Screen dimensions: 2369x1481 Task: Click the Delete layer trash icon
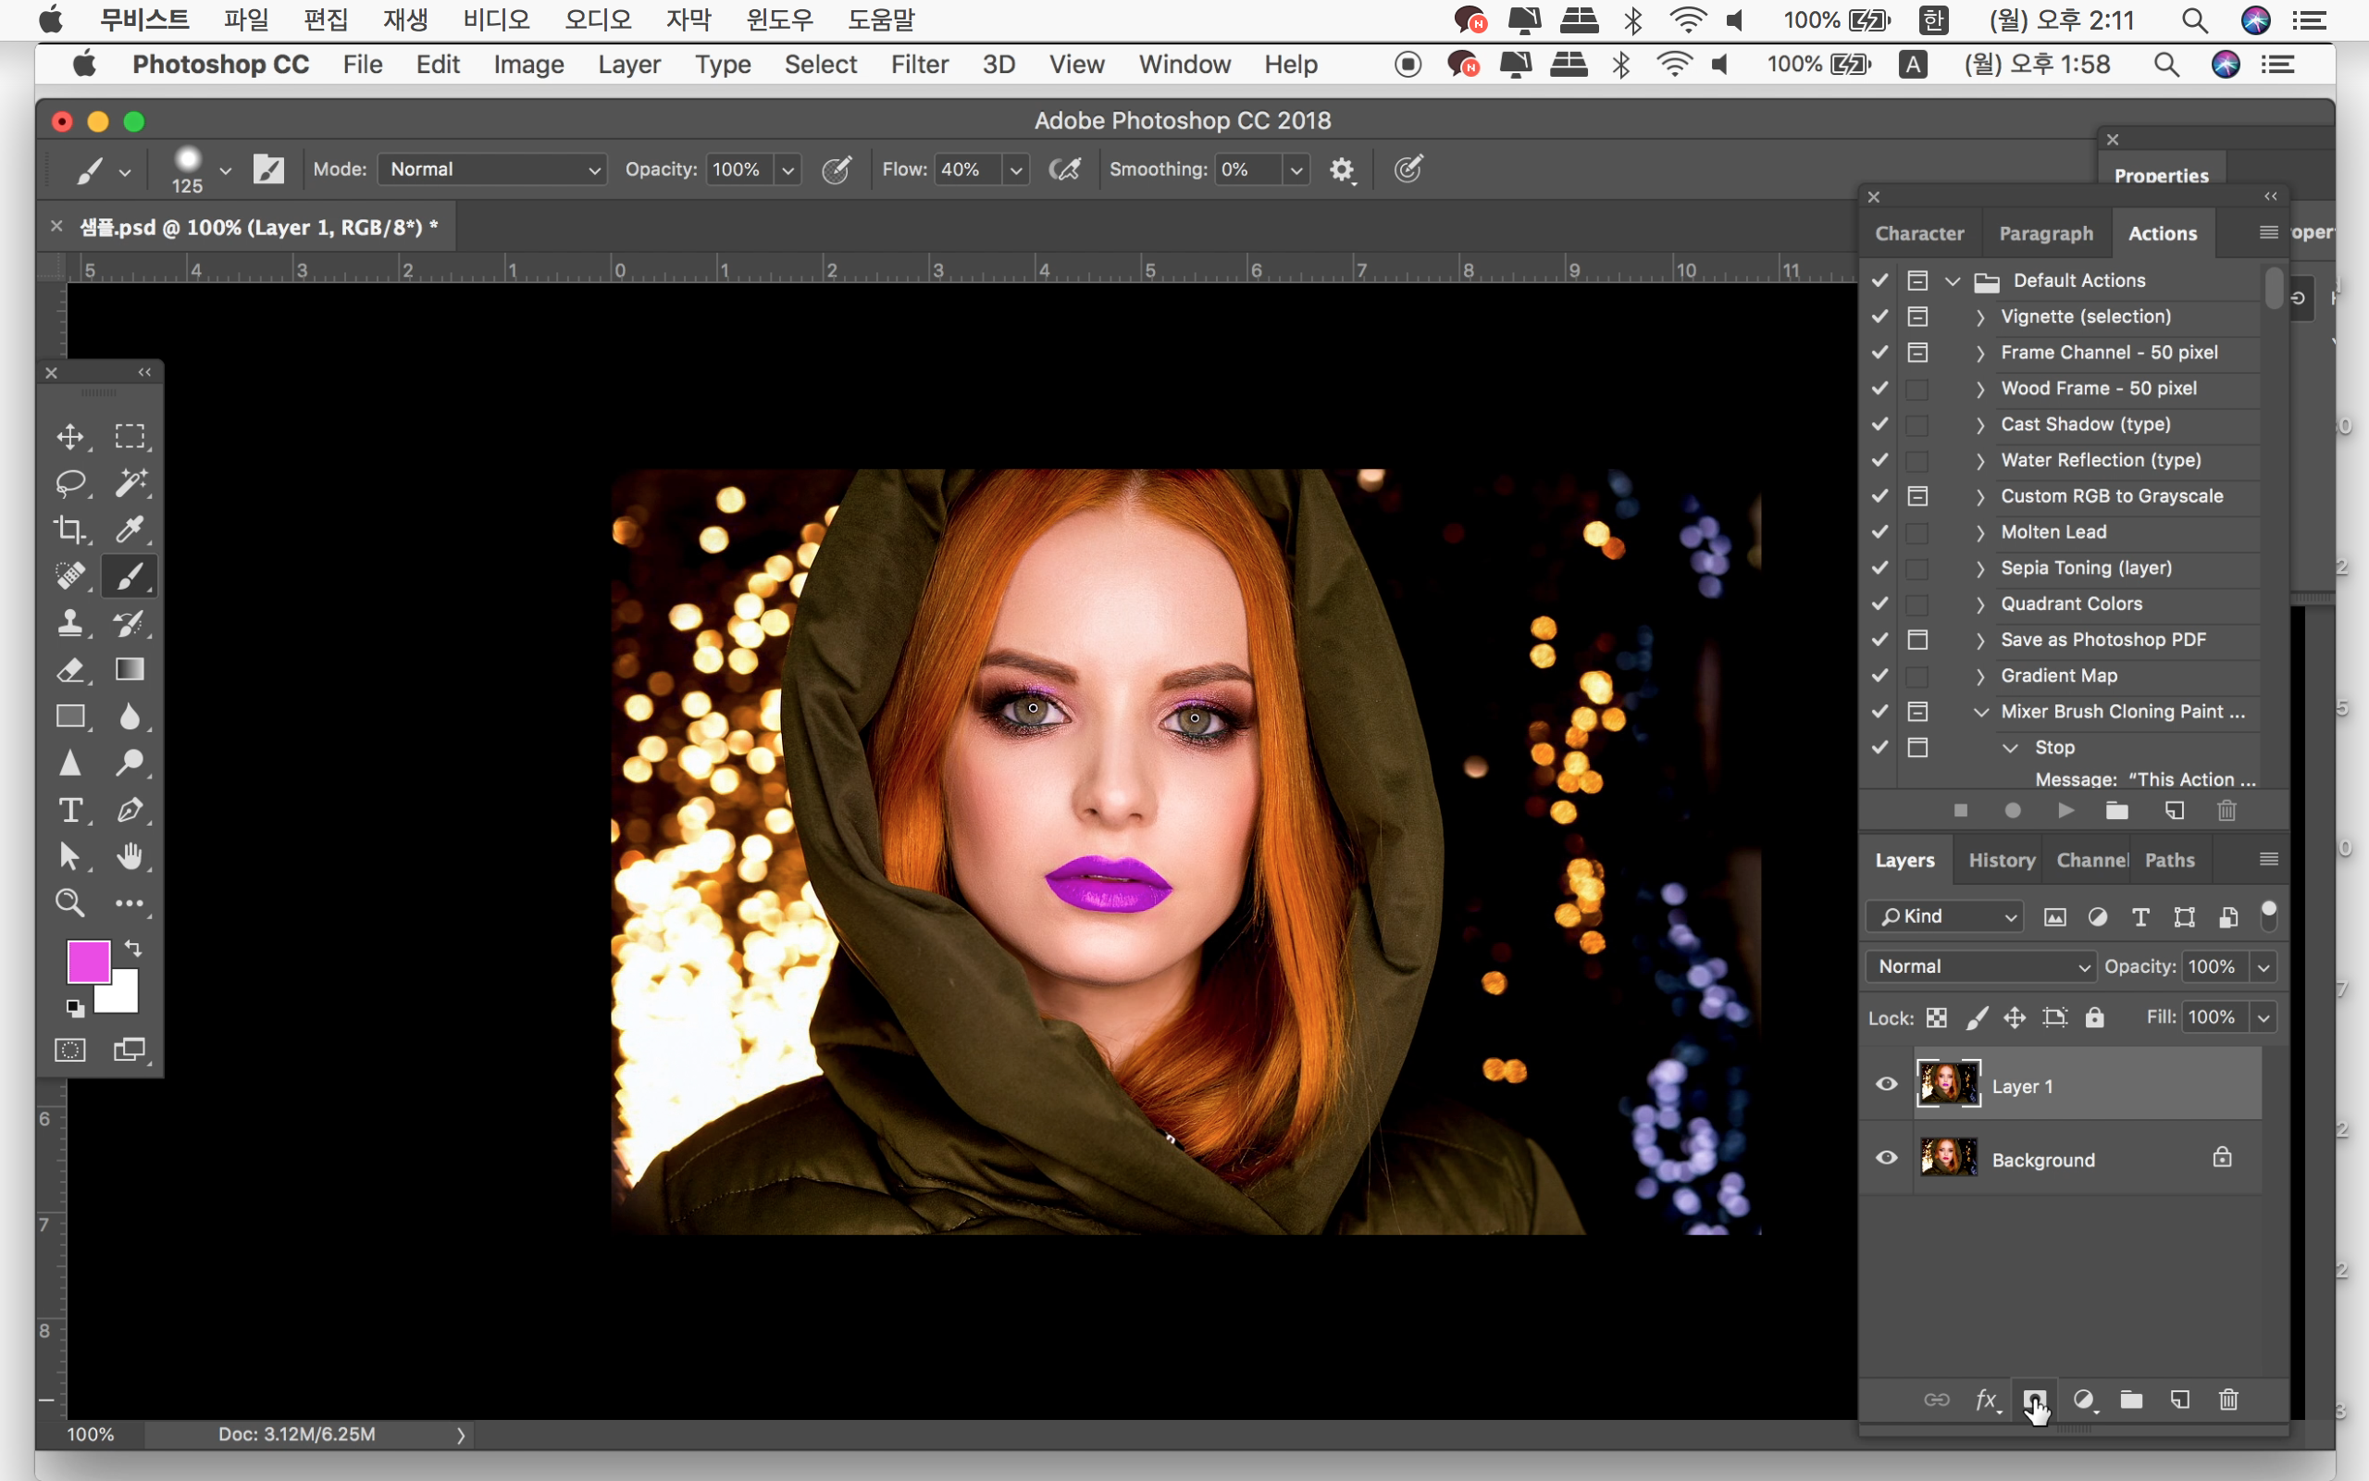[x=2228, y=1399]
